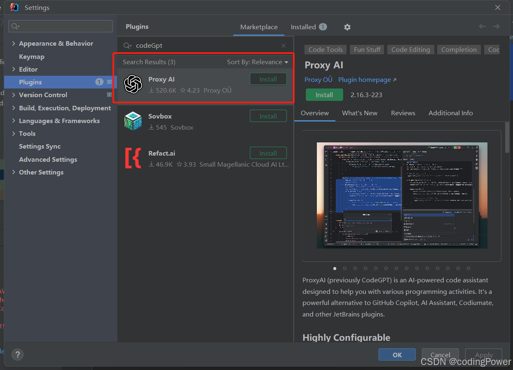
Task: Clear the plugin search with X icon
Action: click(x=283, y=46)
